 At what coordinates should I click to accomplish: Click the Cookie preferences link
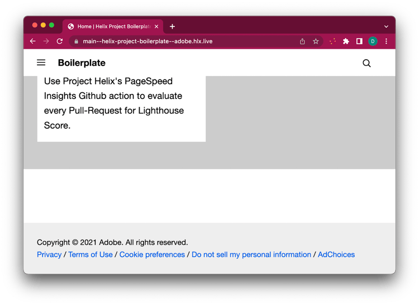(x=152, y=255)
